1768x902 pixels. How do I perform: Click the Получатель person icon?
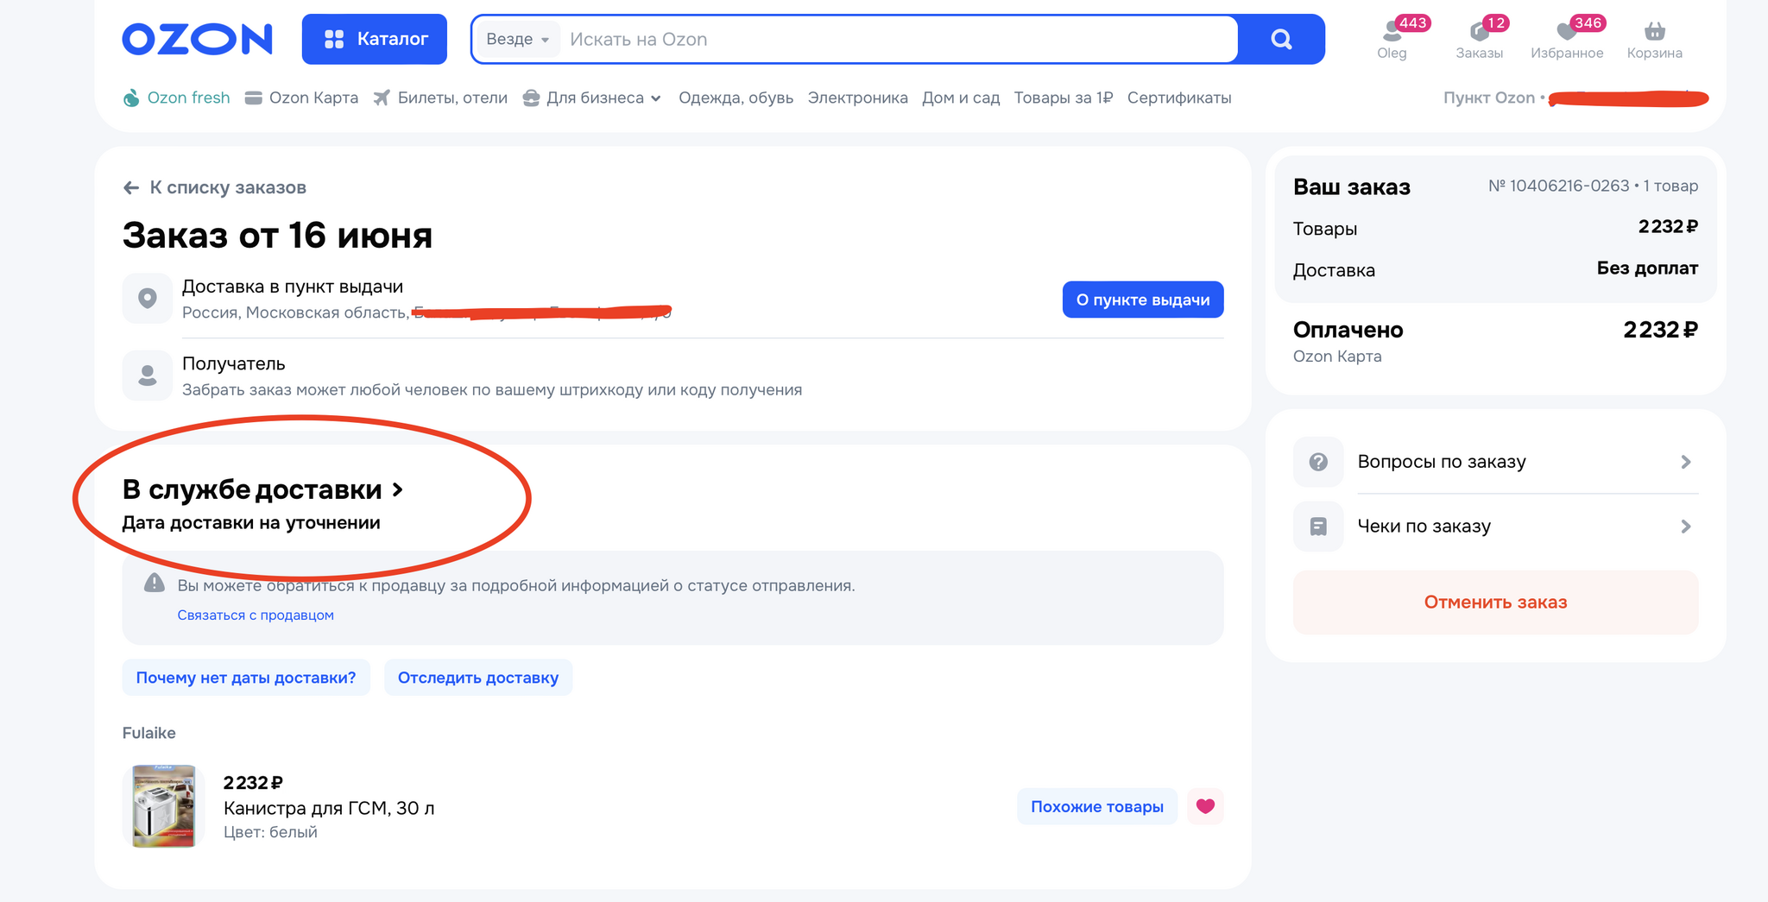[148, 375]
